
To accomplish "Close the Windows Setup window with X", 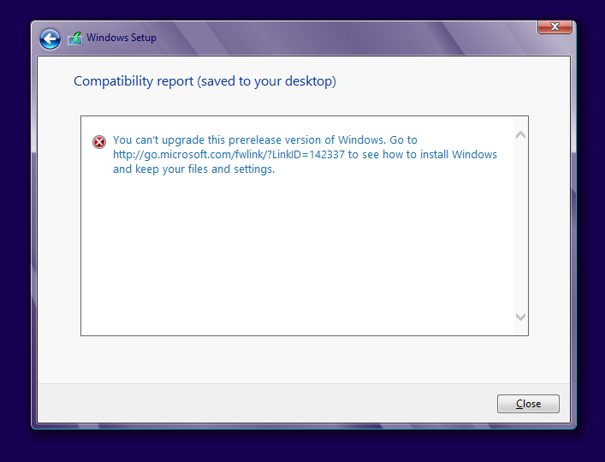I will (x=555, y=27).
